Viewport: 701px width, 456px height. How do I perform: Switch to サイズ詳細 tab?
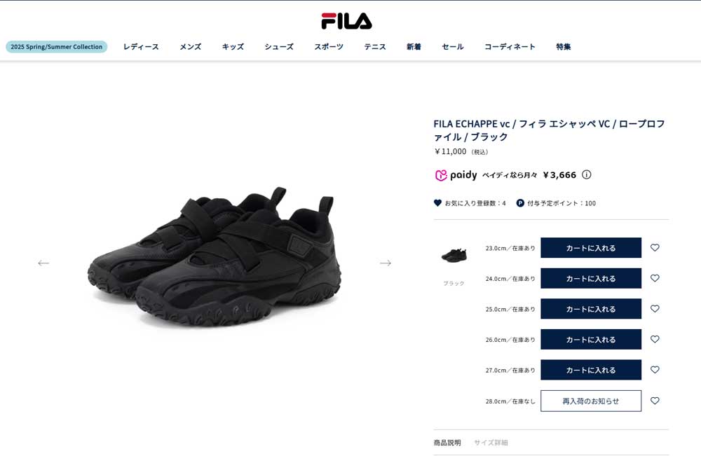click(x=491, y=443)
